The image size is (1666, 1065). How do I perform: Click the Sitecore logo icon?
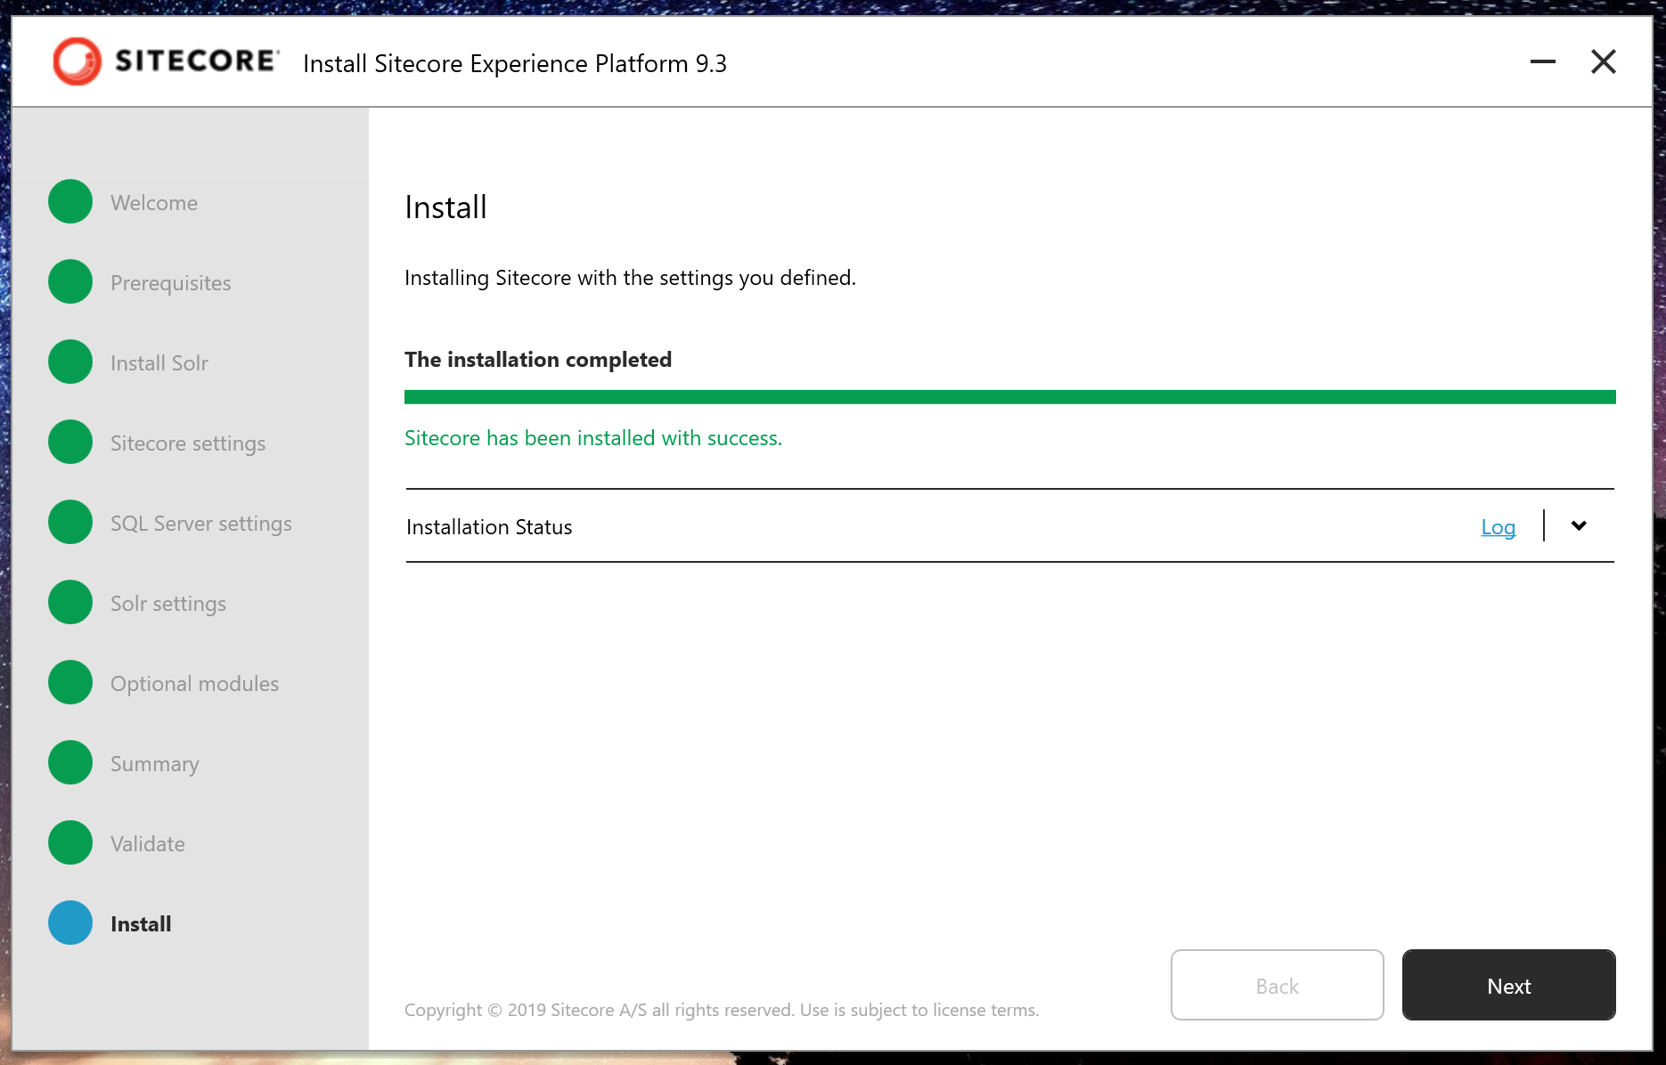(78, 61)
